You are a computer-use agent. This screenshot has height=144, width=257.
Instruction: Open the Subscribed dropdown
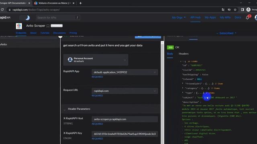(x=226, y=33)
